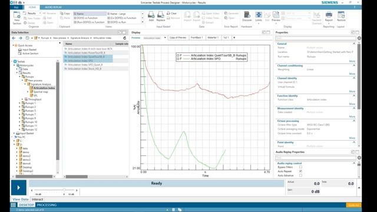This screenshot has width=377, height=212.
Task: Pop out the Data Selection pane
Action: click(120, 32)
